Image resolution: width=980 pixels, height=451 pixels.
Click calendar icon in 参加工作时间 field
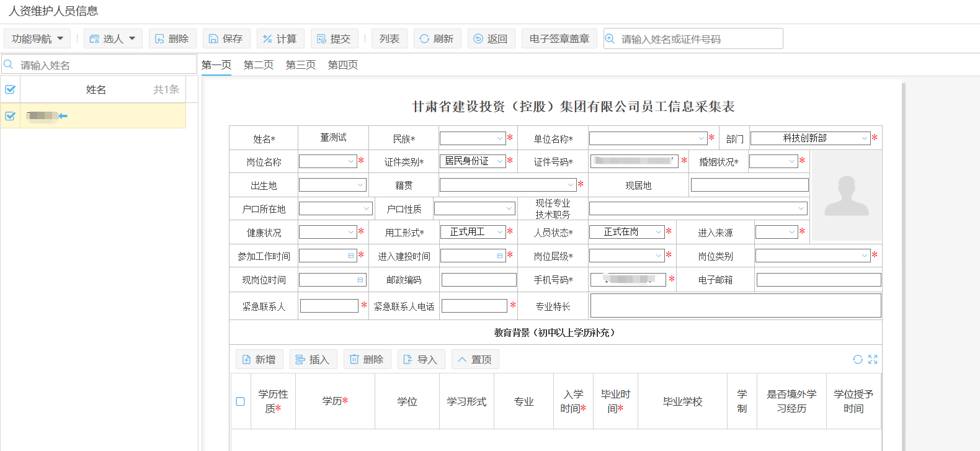[x=351, y=256]
